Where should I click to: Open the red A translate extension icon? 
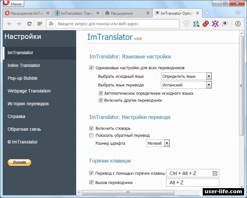206,24
